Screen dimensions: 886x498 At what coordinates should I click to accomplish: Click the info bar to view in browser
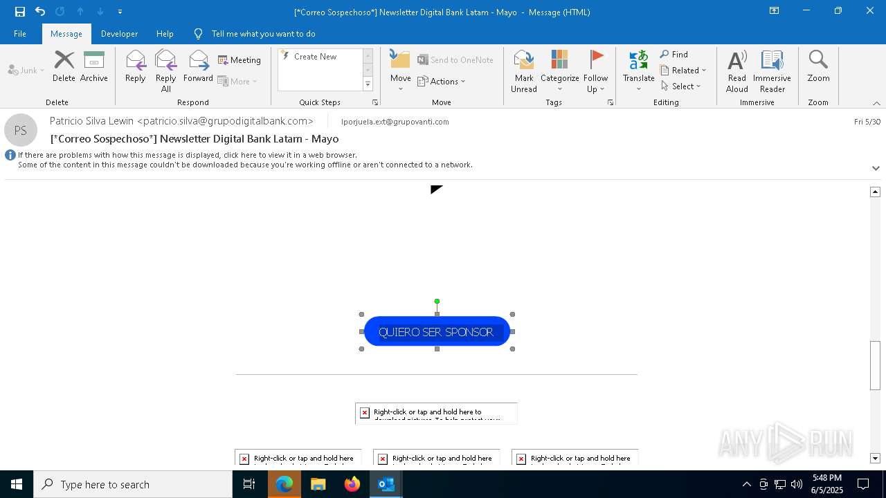click(x=245, y=160)
